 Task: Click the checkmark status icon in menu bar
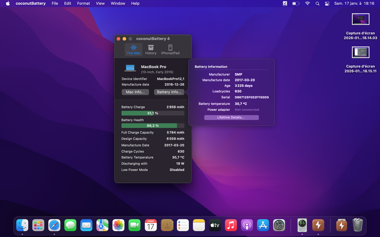[285, 4]
